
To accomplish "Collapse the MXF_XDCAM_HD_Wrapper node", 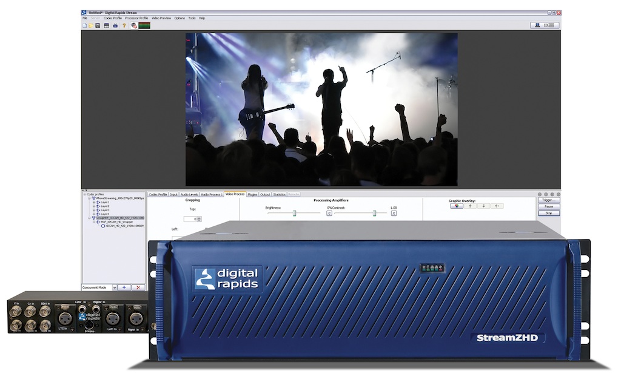I will 94,222.
